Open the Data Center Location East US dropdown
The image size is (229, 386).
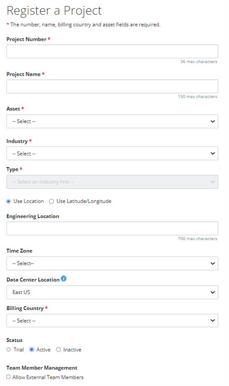(112, 293)
